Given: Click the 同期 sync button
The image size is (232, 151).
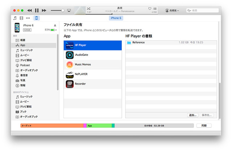Looking at the screenshot, I should pyautogui.click(x=204, y=126).
